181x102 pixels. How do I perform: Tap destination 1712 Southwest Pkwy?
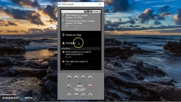point(80,22)
